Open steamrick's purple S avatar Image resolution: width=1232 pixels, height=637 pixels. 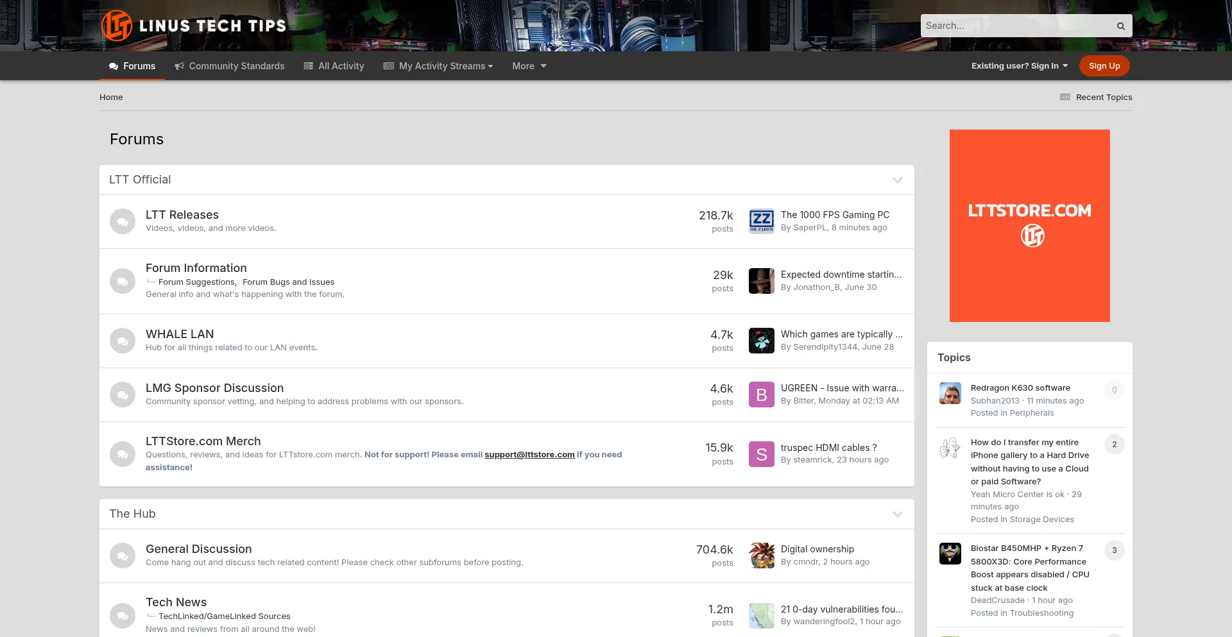pos(762,454)
